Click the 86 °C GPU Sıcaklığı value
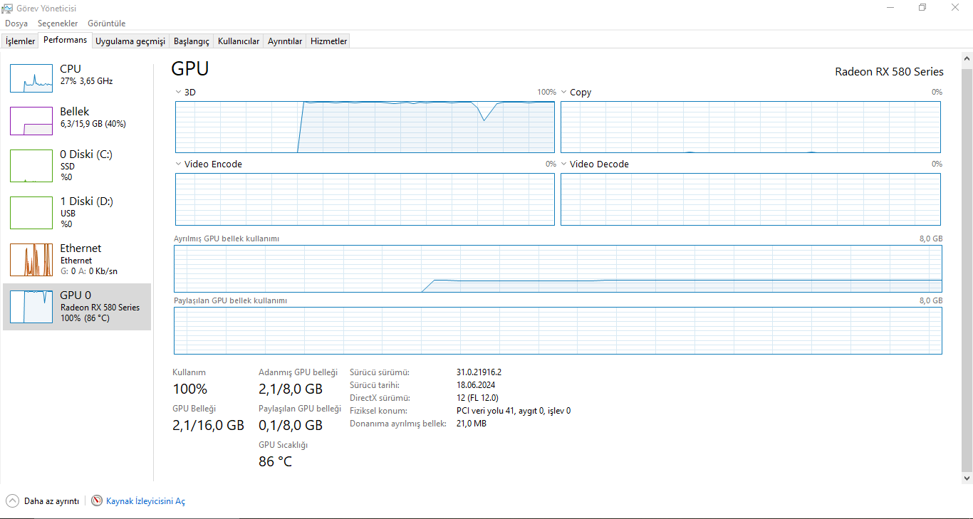 pyautogui.click(x=275, y=461)
